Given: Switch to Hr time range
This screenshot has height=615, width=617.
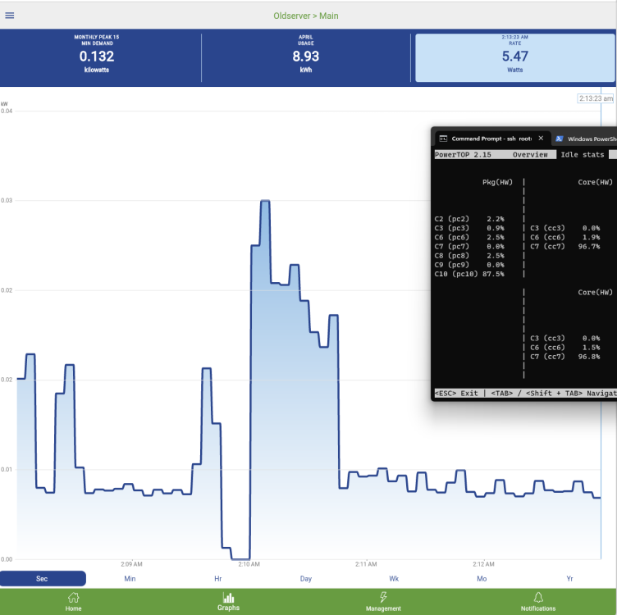Looking at the screenshot, I should coord(218,578).
